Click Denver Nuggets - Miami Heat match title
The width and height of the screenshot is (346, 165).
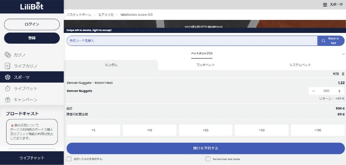(90, 83)
